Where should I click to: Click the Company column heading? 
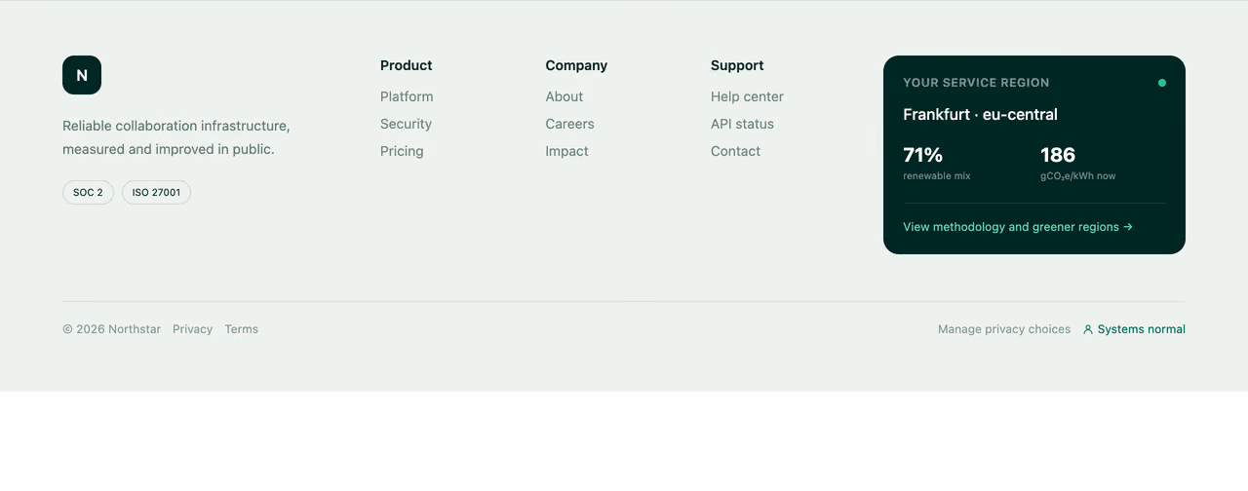click(x=576, y=65)
